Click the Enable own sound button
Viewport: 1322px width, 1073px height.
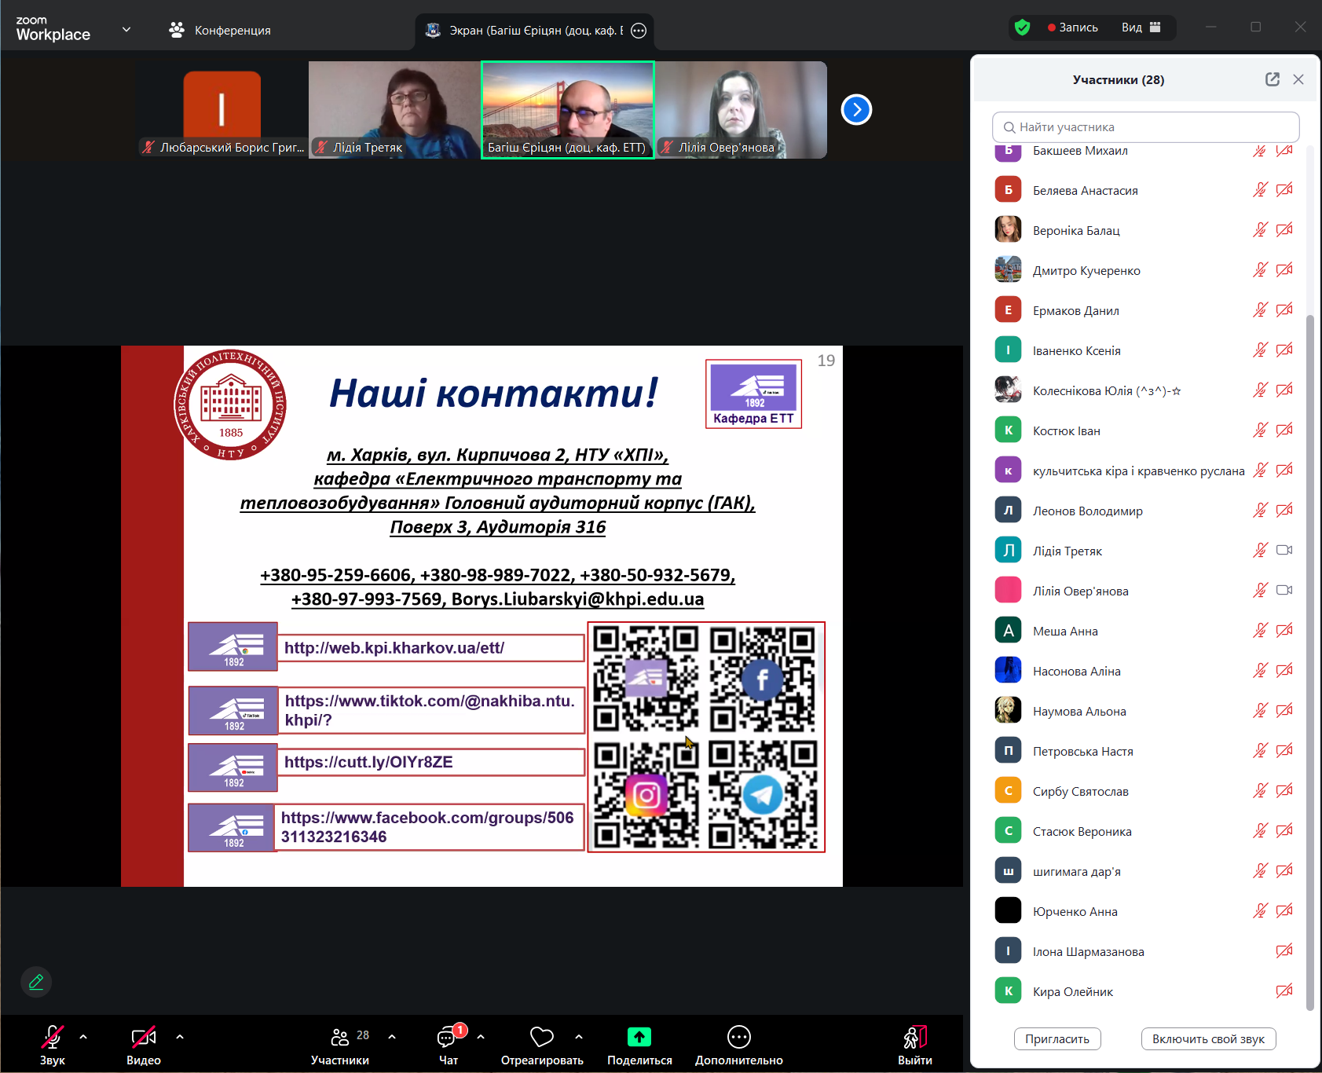click(1207, 1038)
